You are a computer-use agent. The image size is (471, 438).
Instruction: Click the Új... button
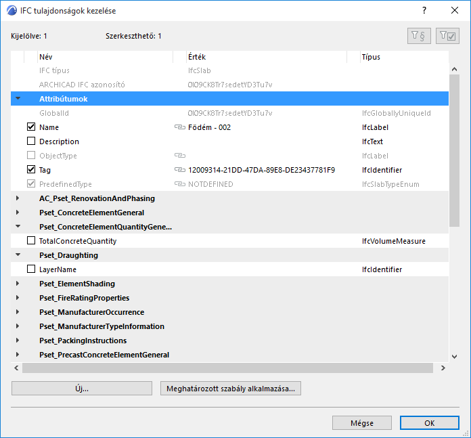[x=82, y=389]
